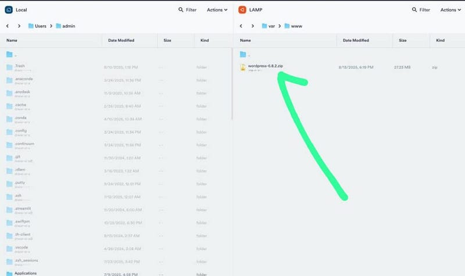The image size is (465, 276).
Task: Select the .swiftpm folder
Action: coord(116,223)
